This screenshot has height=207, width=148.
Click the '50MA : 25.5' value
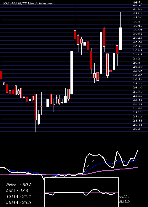click(x=19, y=203)
